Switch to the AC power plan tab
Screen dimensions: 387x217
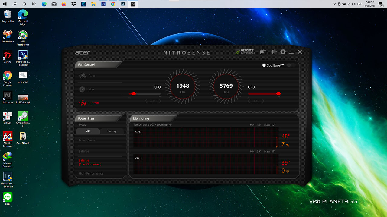coord(88,131)
